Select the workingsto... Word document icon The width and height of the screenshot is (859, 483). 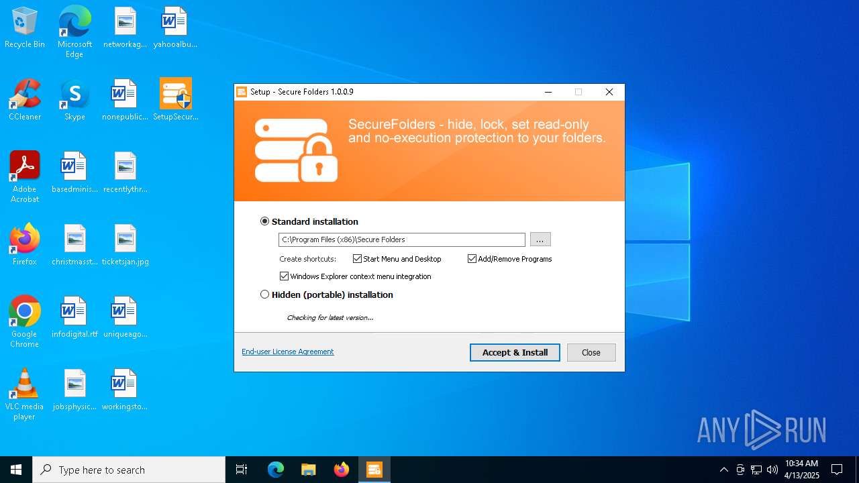125,390
